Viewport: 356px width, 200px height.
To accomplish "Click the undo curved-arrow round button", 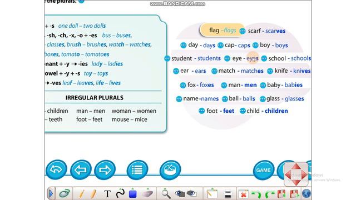I will (x=56, y=169).
